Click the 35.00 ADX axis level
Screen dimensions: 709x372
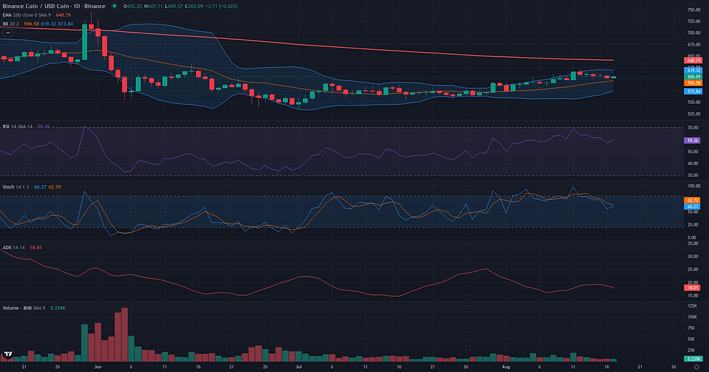click(693, 243)
